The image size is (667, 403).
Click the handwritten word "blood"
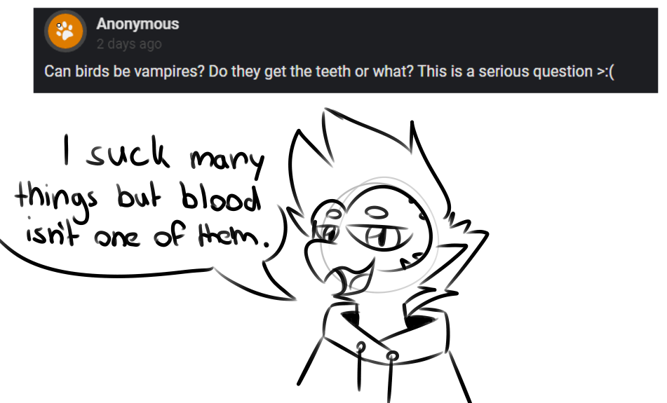point(221,197)
